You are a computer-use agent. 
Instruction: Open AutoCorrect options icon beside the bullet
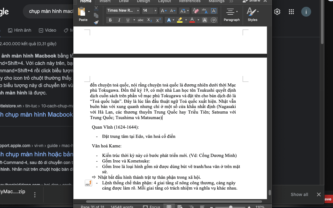click(x=88, y=183)
